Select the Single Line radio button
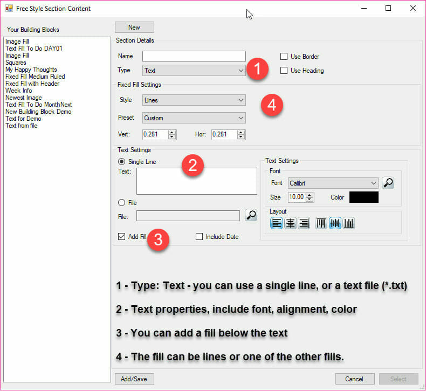Image resolution: width=426 pixels, height=391 pixels. tap(121, 161)
